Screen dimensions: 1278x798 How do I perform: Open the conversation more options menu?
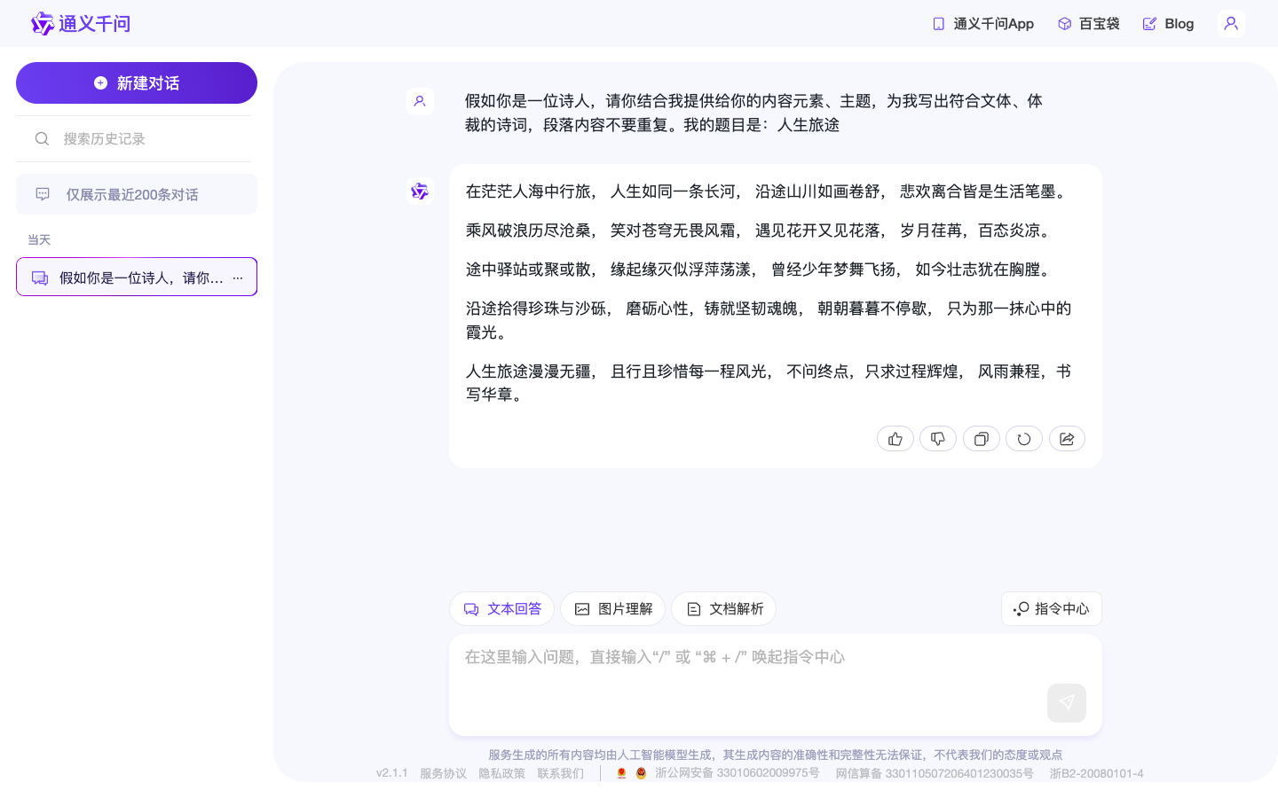click(237, 277)
